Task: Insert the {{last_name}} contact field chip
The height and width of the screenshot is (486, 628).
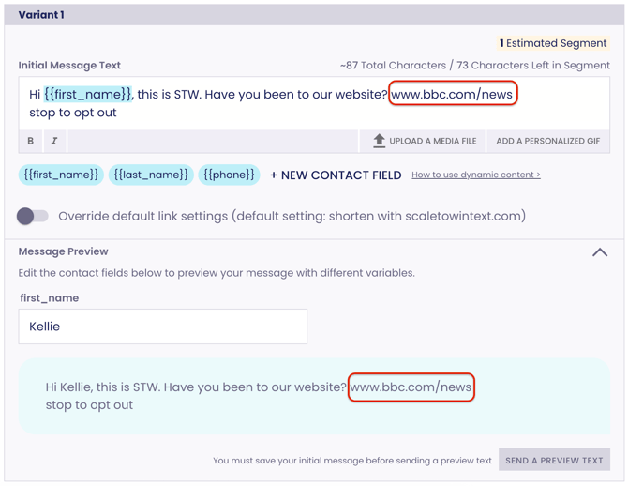Action: [151, 175]
